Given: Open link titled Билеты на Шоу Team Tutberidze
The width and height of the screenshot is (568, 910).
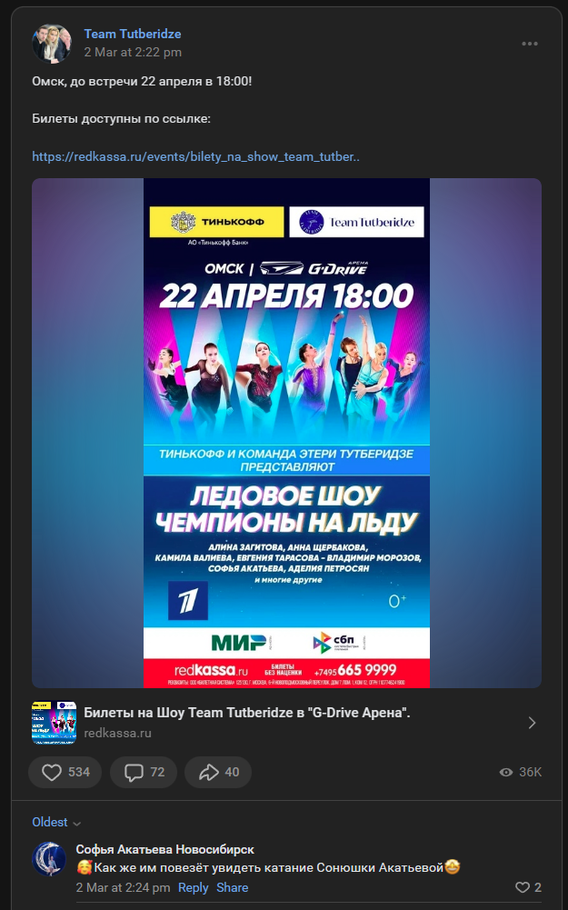Looking at the screenshot, I should click(247, 713).
